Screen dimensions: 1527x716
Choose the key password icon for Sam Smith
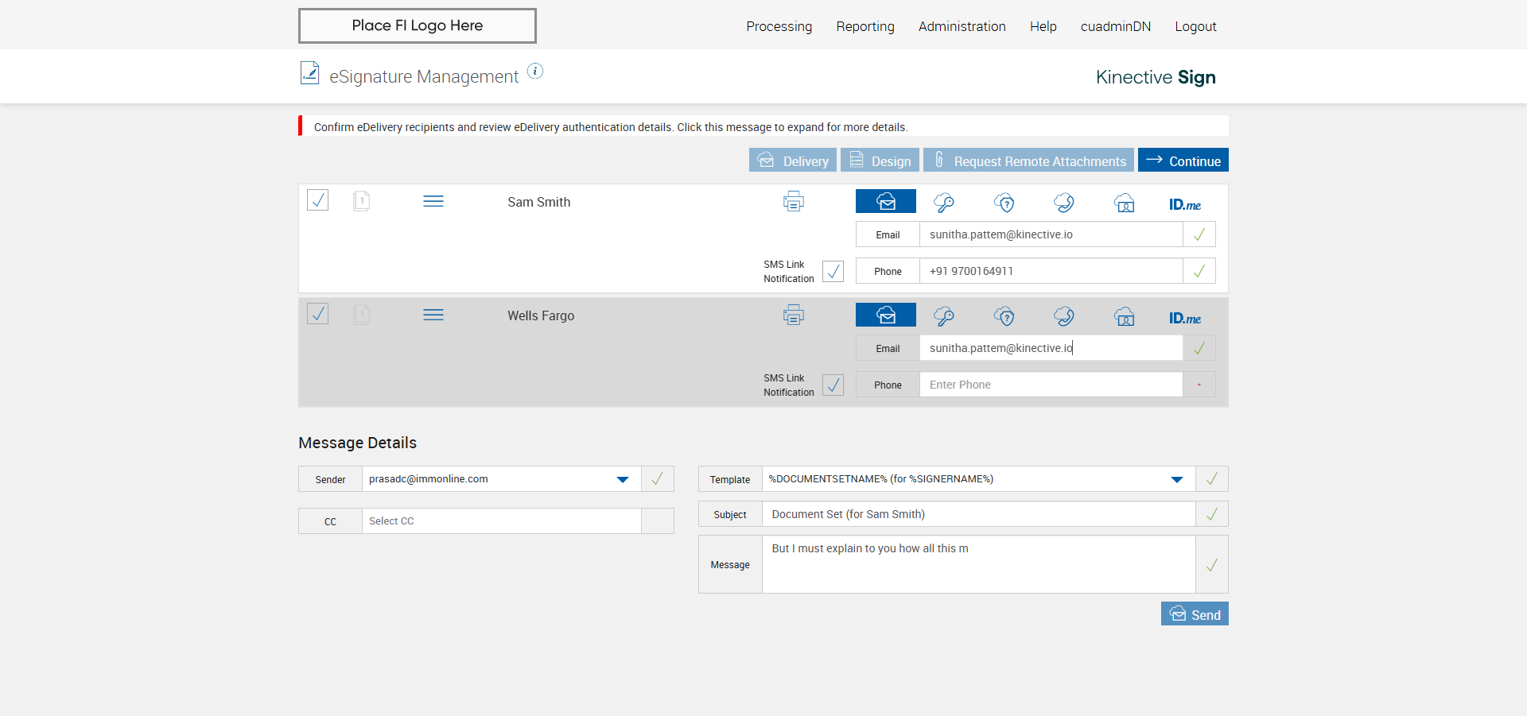944,203
